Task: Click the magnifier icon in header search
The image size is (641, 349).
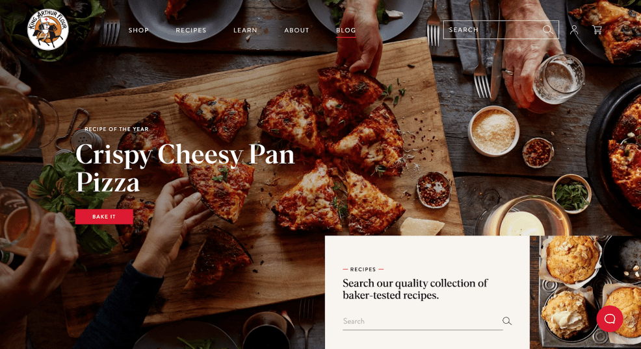Action: coord(547,30)
